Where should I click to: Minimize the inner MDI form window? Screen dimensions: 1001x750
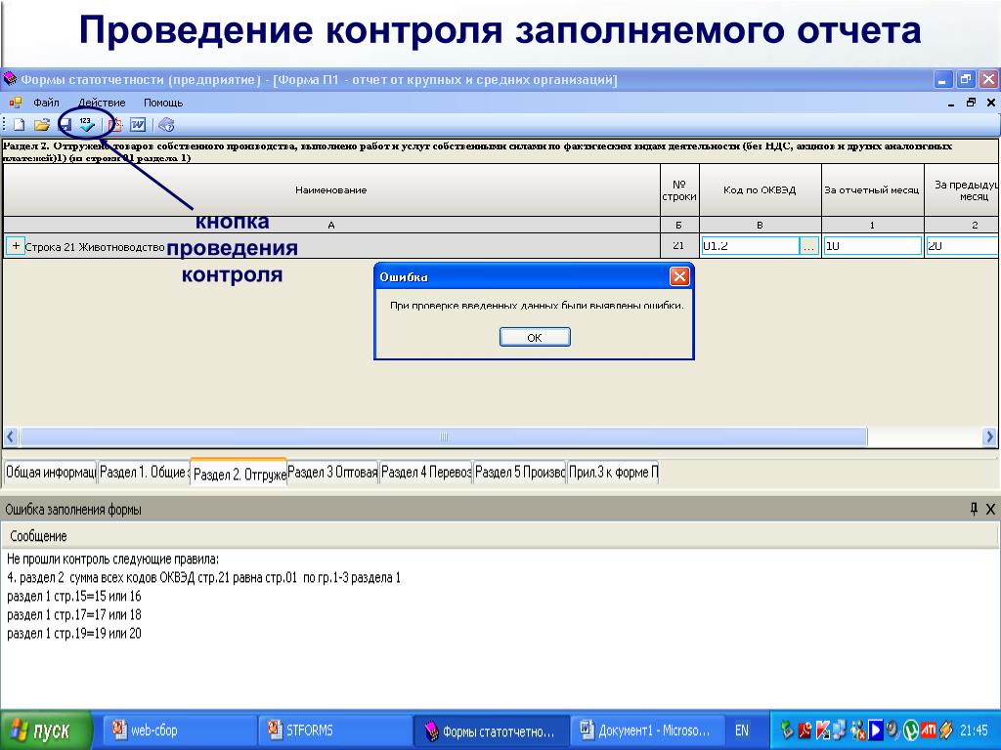coord(951,103)
